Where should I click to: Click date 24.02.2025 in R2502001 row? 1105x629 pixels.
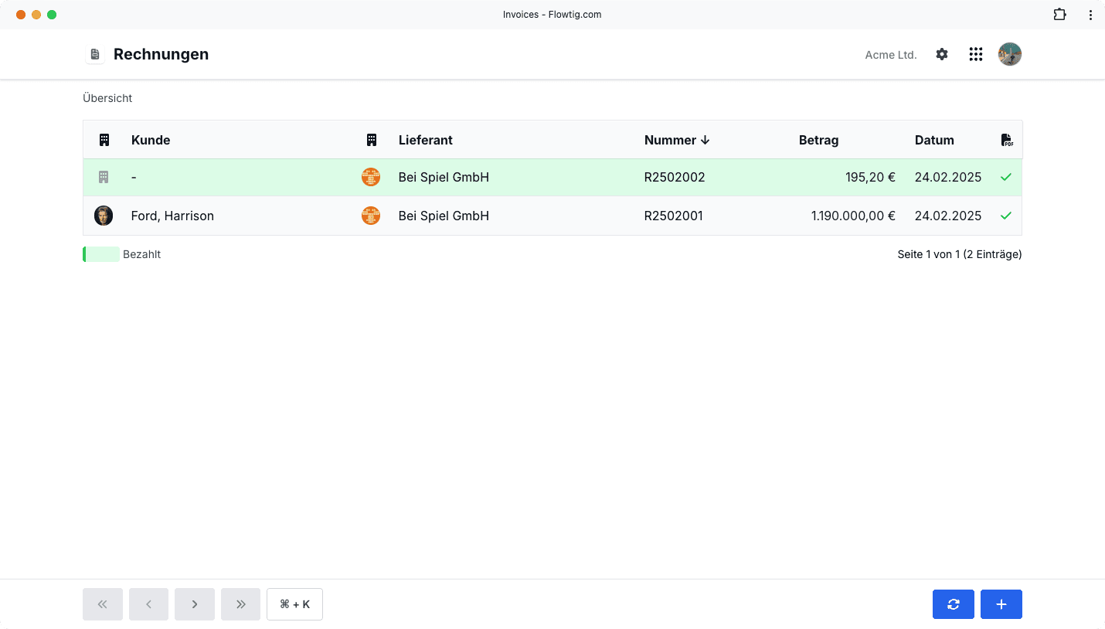click(948, 216)
